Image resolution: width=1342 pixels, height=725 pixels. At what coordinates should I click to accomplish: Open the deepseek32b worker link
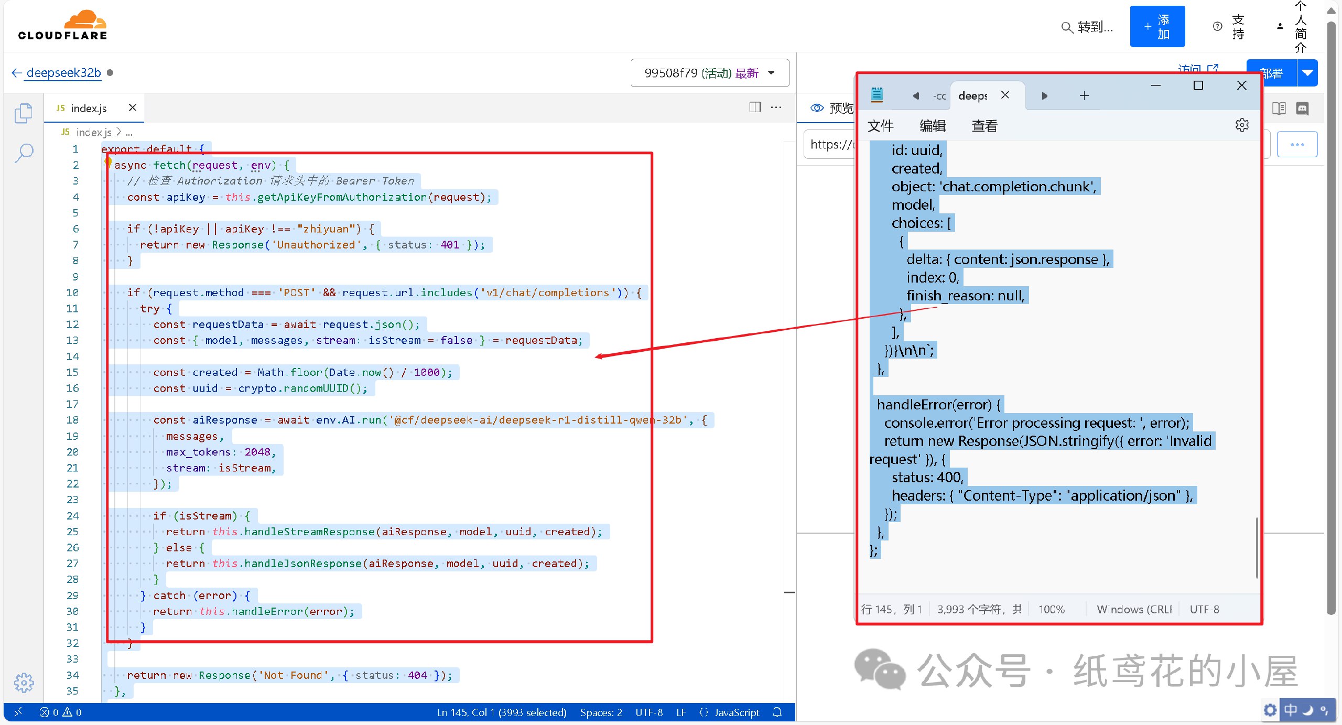(x=63, y=73)
